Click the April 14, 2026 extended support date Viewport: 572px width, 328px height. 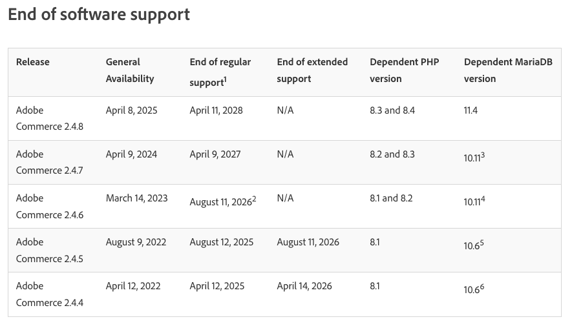pos(304,286)
